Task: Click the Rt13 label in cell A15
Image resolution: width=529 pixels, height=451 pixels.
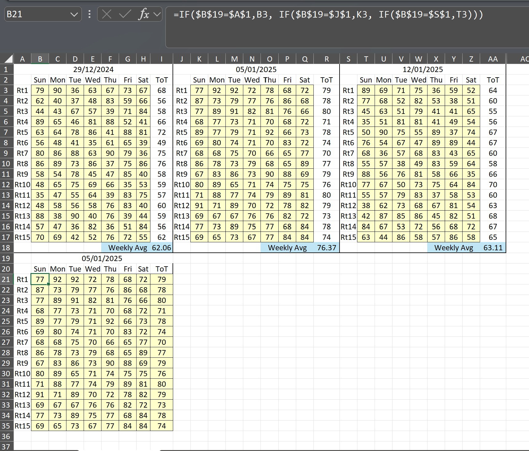Action: click(x=22, y=216)
